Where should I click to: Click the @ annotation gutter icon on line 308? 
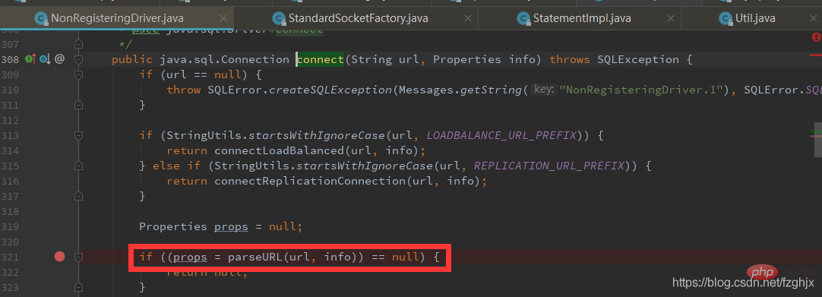pos(59,59)
